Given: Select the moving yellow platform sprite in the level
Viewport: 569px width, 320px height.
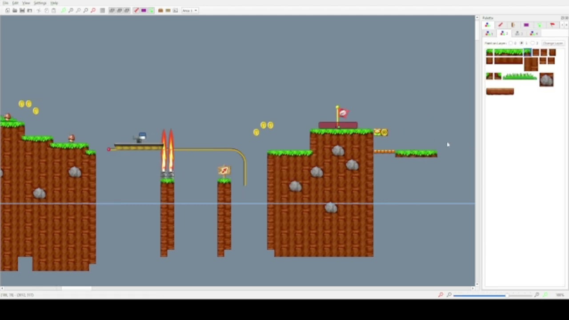Looking at the screenshot, I should click(x=139, y=147).
